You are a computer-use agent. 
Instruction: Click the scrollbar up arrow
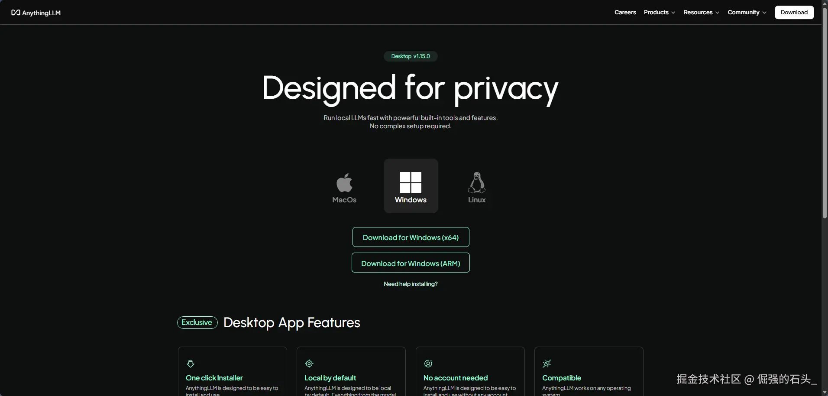[x=825, y=3]
